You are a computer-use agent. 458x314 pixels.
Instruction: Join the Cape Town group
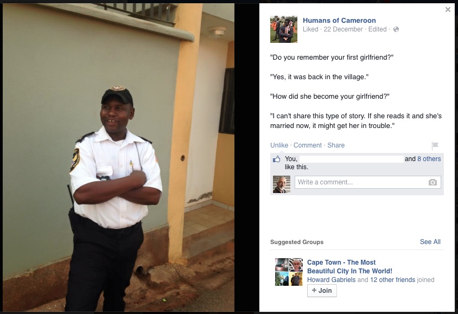tap(322, 291)
